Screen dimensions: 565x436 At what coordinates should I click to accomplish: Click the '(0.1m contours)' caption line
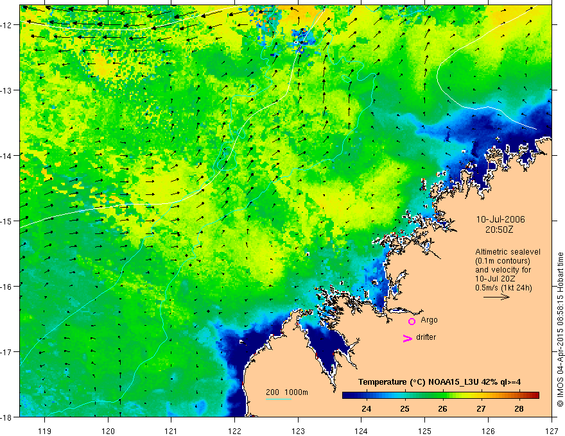click(x=503, y=261)
